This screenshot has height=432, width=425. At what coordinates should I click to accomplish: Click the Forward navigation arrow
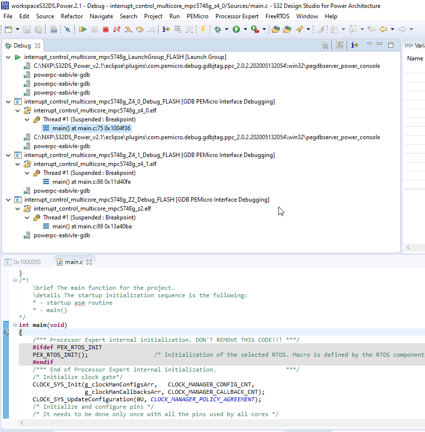tap(402, 29)
